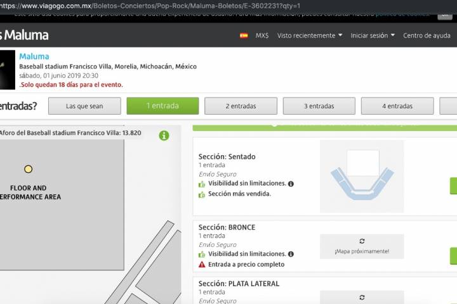This screenshot has height=304, width=457.
Task: Open Centro de ayuda from the header
Action: [x=427, y=35]
